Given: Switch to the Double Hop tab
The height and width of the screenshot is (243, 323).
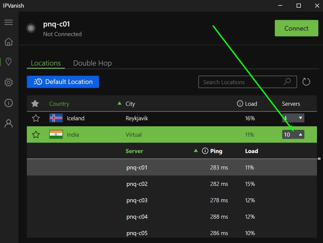Looking at the screenshot, I should pos(93,63).
